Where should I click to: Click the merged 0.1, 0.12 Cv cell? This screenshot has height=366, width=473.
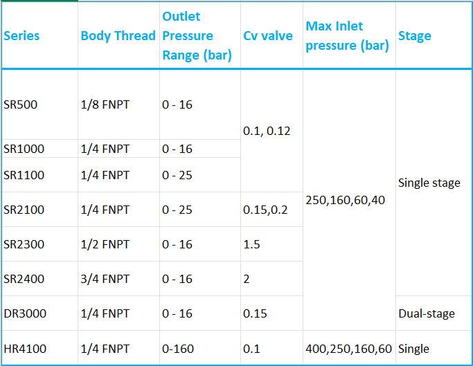point(267,130)
